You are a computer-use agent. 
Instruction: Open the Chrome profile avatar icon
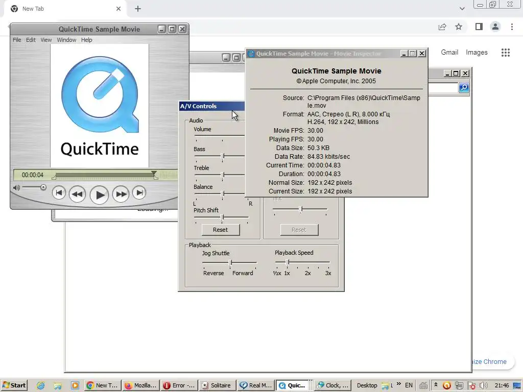495,27
